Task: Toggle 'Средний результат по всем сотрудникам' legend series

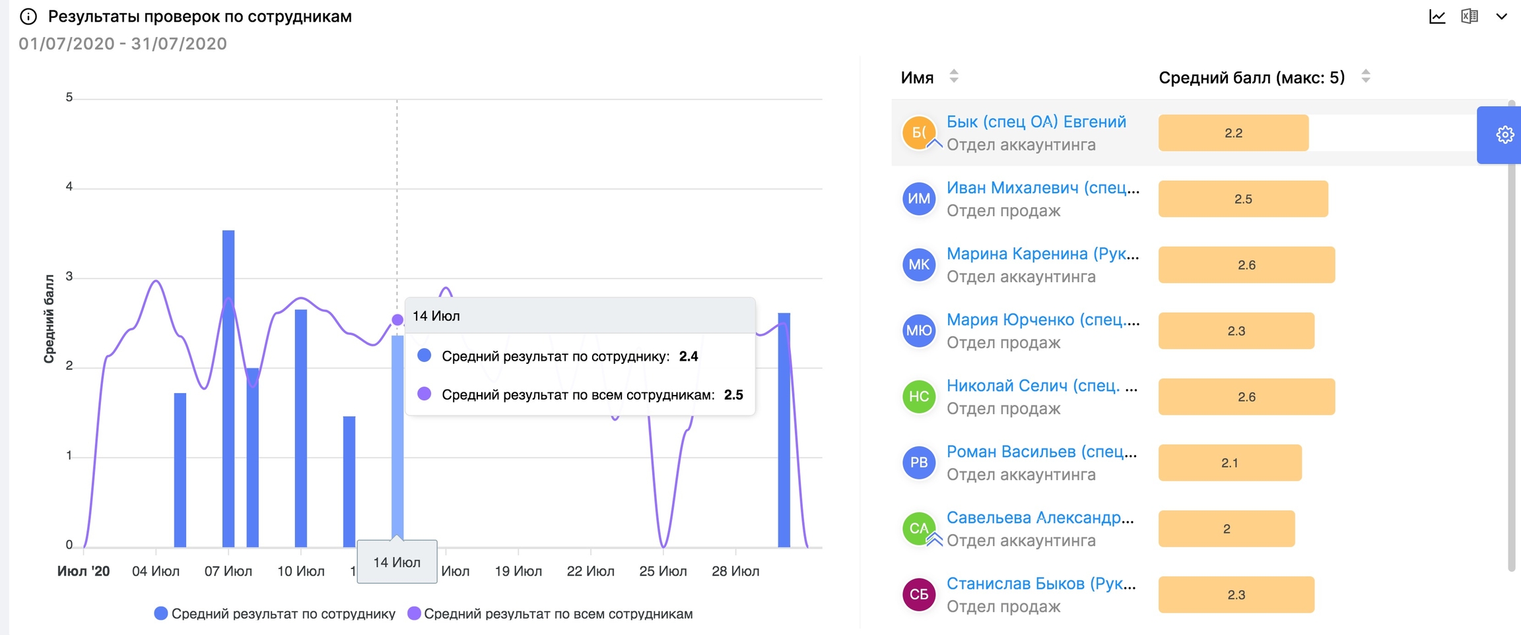Action: click(550, 614)
